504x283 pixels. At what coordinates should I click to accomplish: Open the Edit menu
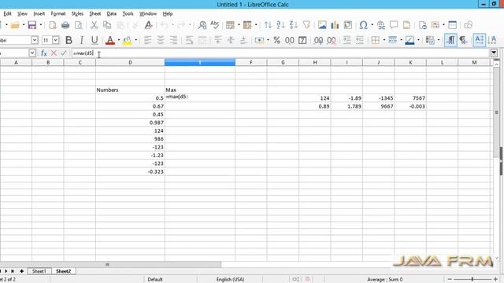[7, 13]
